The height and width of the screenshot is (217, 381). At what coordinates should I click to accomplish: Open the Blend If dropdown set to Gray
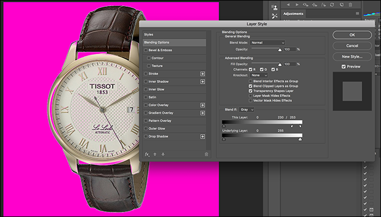(x=247, y=110)
